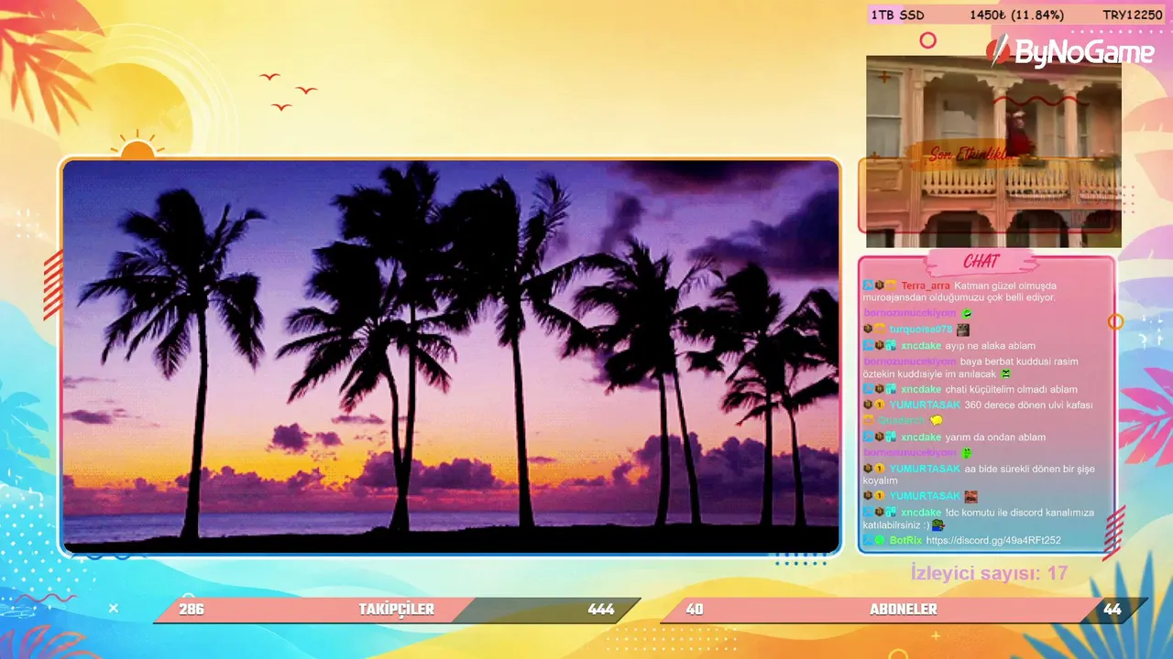The height and width of the screenshot is (659, 1173).
Task: Click xncdake's name beside "ayıp ne alaka ablam"
Action: click(x=921, y=346)
